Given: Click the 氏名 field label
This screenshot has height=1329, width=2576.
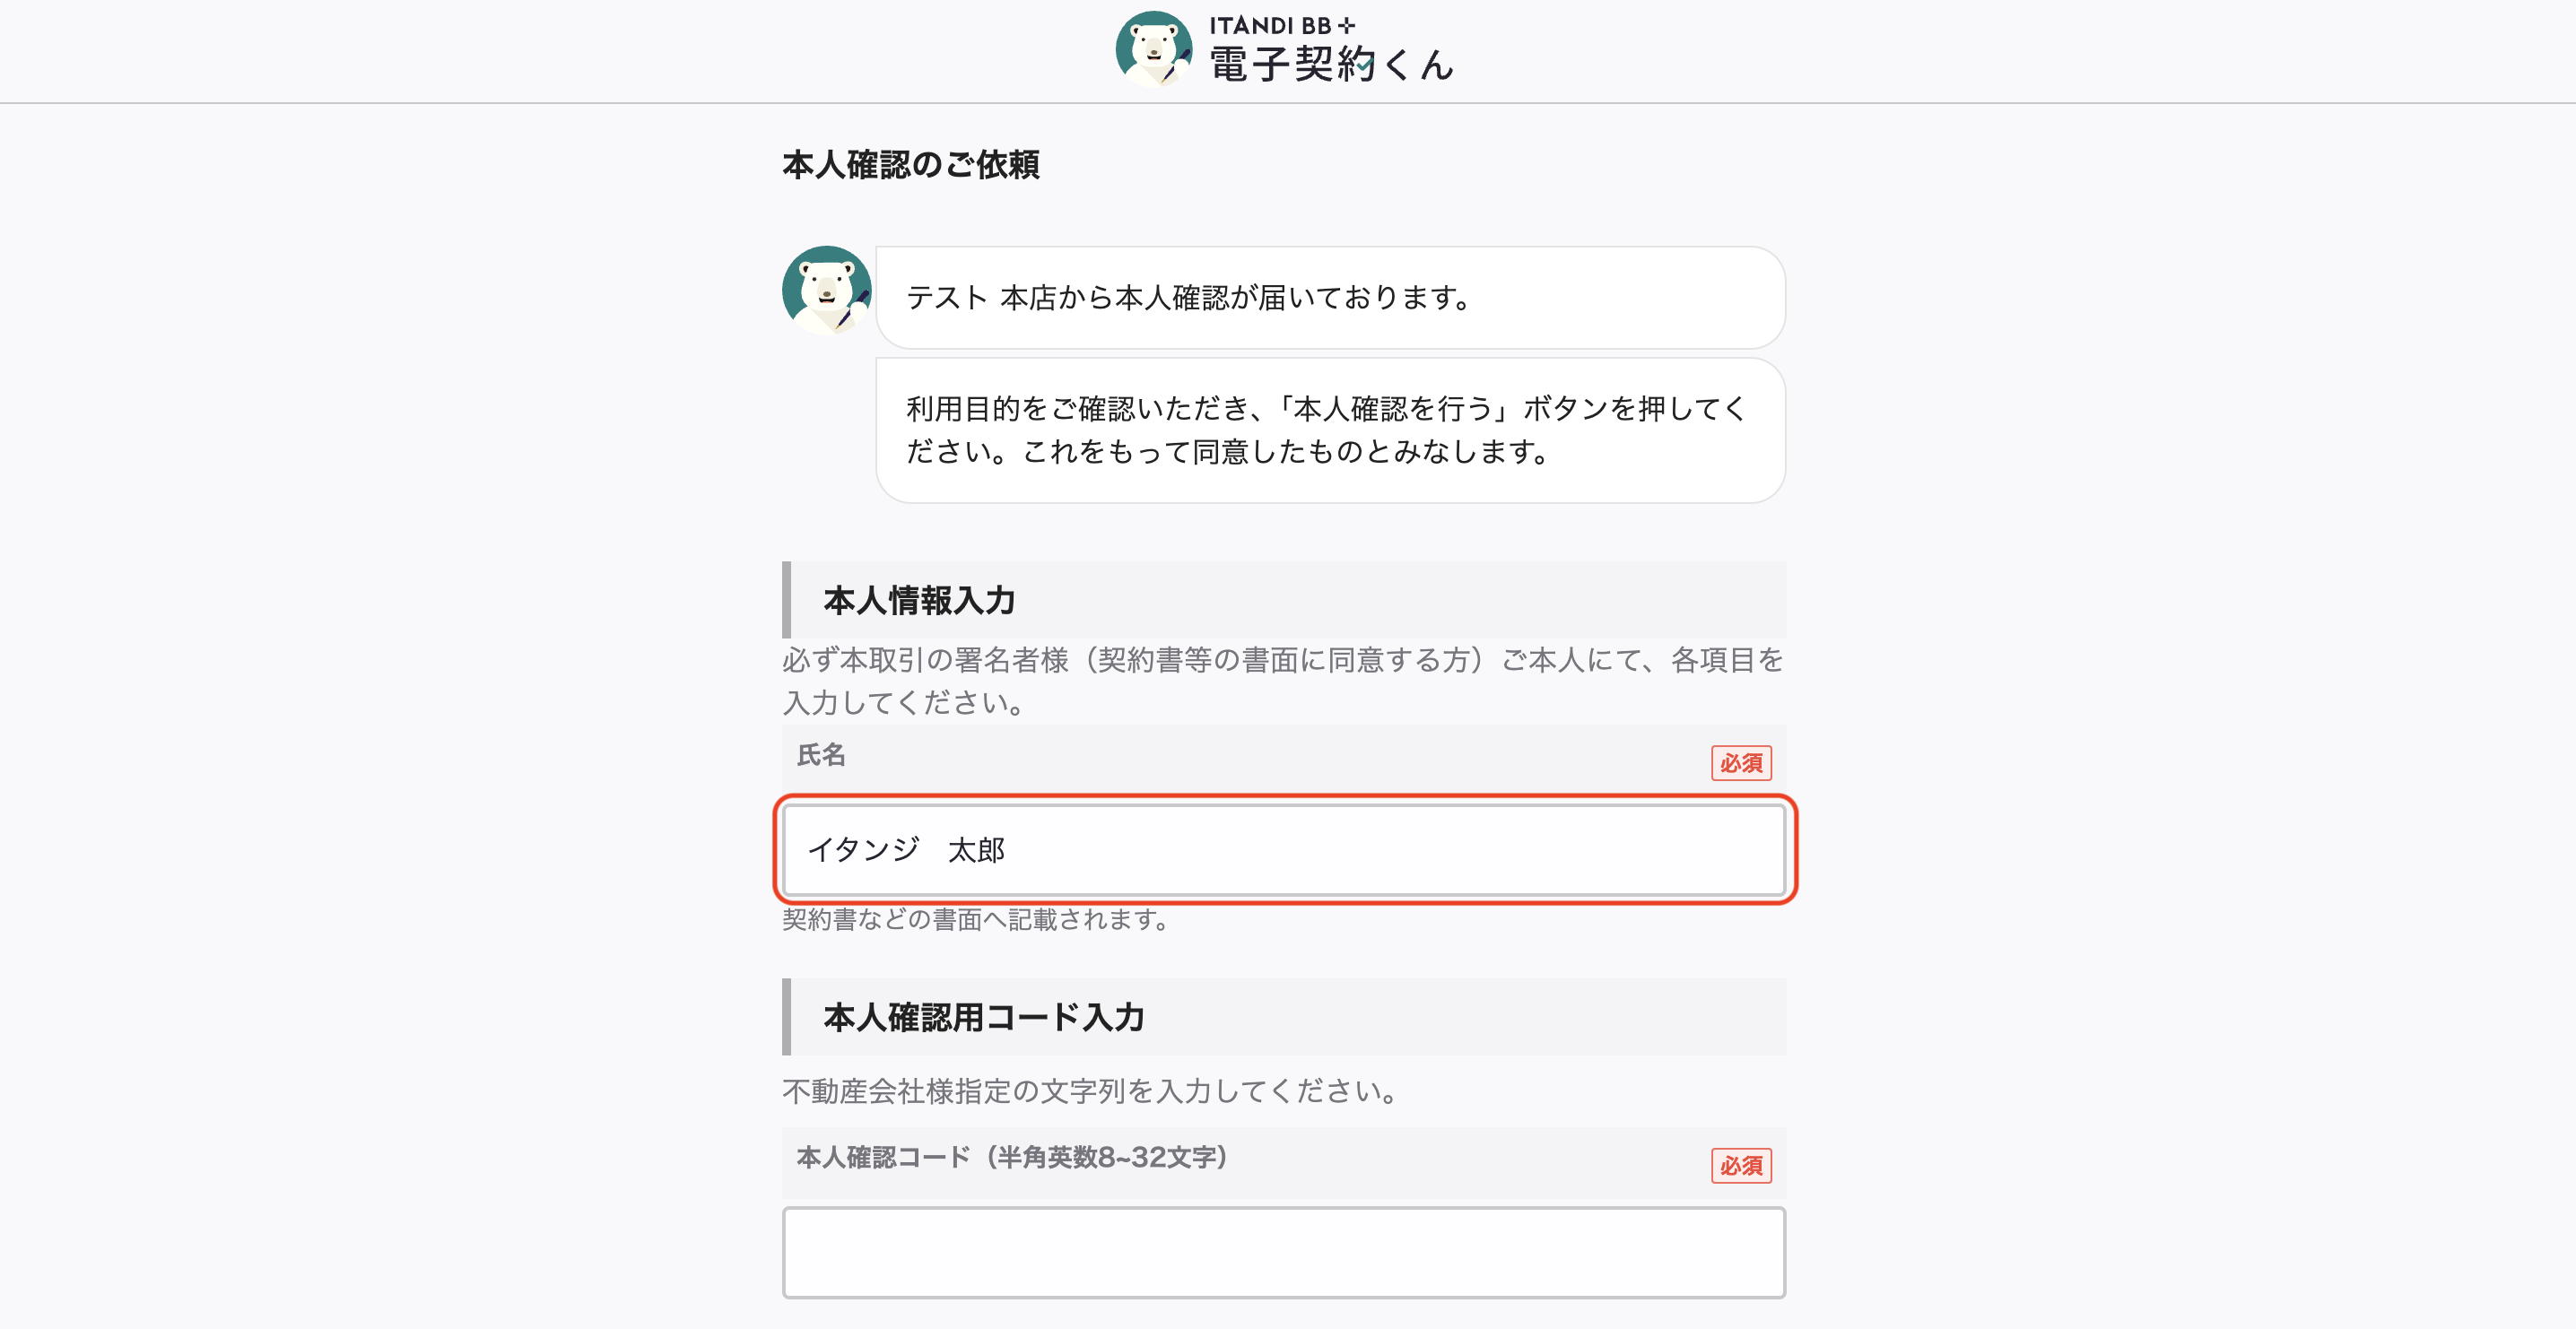Looking at the screenshot, I should [821, 755].
